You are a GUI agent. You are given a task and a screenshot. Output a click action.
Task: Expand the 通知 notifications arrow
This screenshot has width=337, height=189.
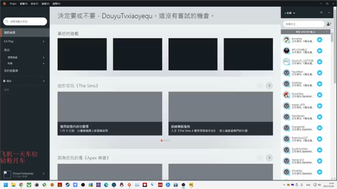[44, 81]
